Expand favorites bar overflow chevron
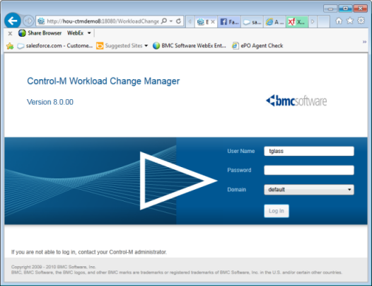The width and height of the screenshot is (372, 286). pos(364,42)
